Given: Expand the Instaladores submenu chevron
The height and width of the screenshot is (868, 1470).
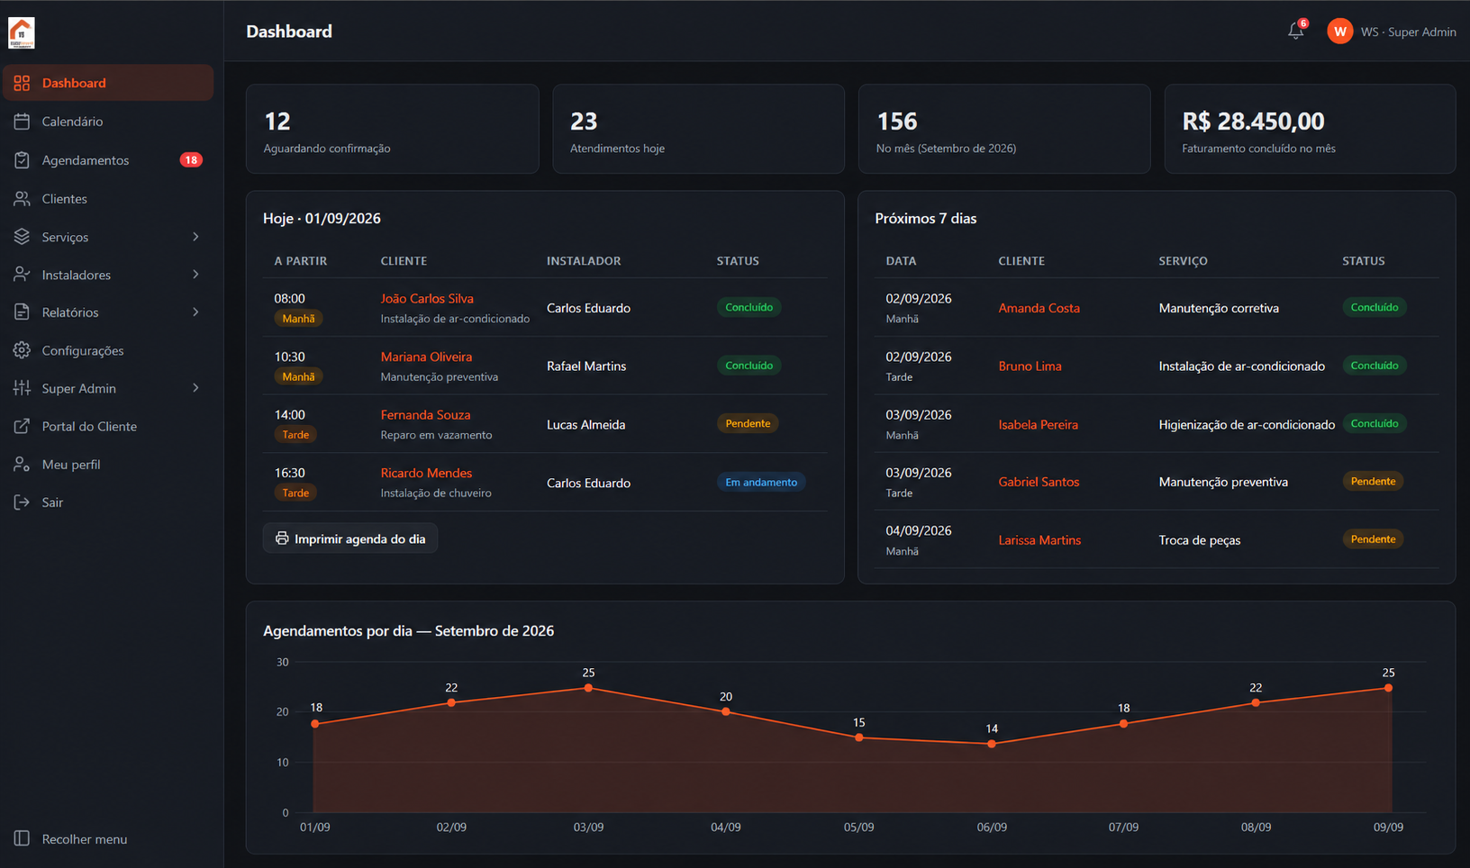Looking at the screenshot, I should pyautogui.click(x=195, y=275).
